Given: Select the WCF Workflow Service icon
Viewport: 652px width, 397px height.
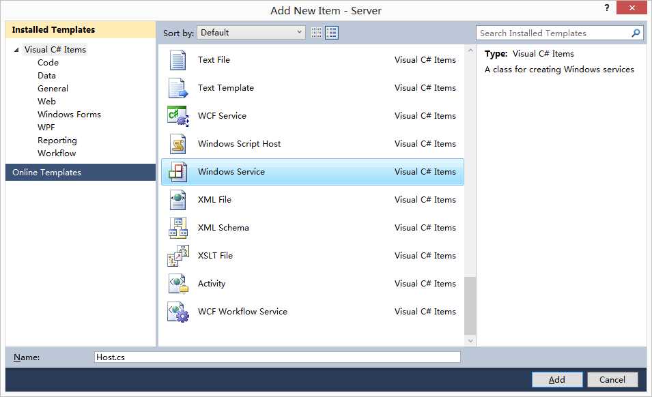Looking at the screenshot, I should (x=178, y=312).
